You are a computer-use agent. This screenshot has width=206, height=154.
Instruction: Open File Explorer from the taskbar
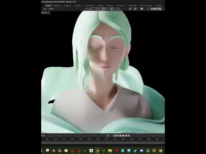(110, 151)
